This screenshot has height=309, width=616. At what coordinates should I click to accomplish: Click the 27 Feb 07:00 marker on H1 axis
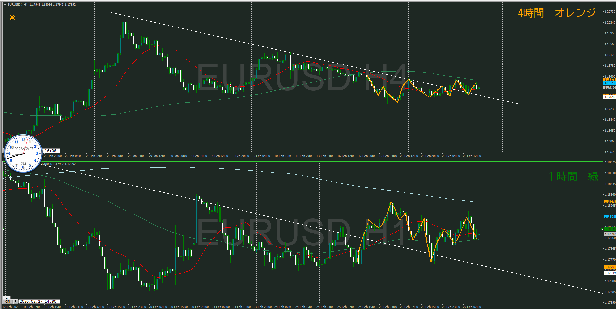click(x=472, y=307)
